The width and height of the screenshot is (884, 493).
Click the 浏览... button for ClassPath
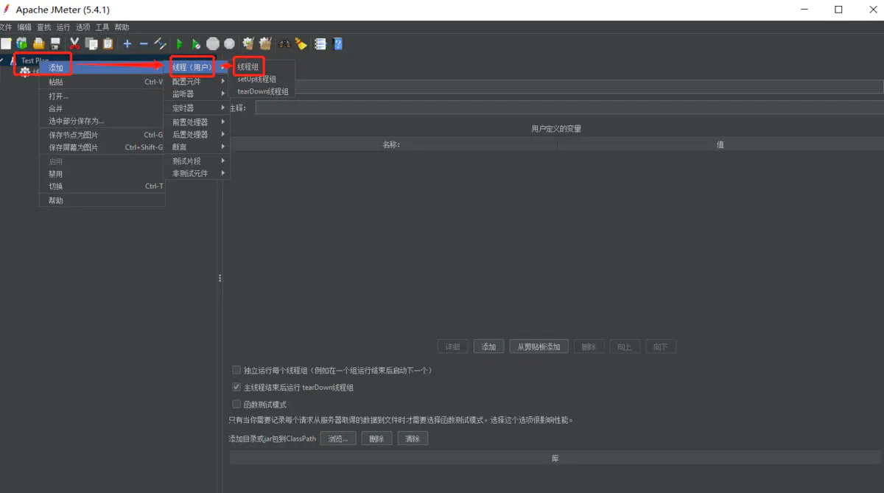coord(338,438)
